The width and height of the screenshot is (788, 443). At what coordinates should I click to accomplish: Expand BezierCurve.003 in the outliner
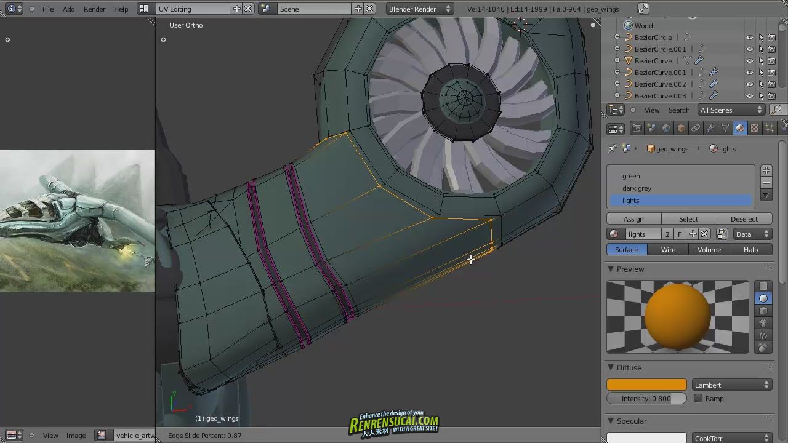(617, 96)
